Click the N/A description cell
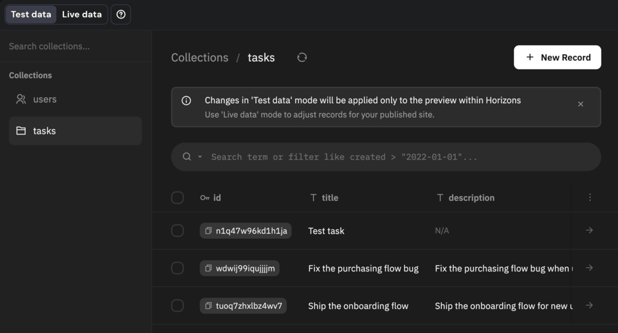 (x=442, y=231)
